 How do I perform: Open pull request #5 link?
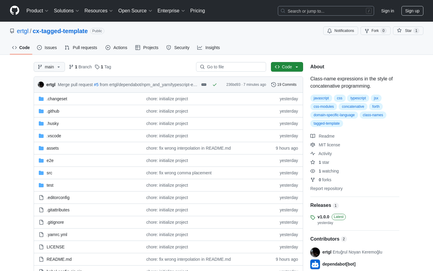pos(96,85)
